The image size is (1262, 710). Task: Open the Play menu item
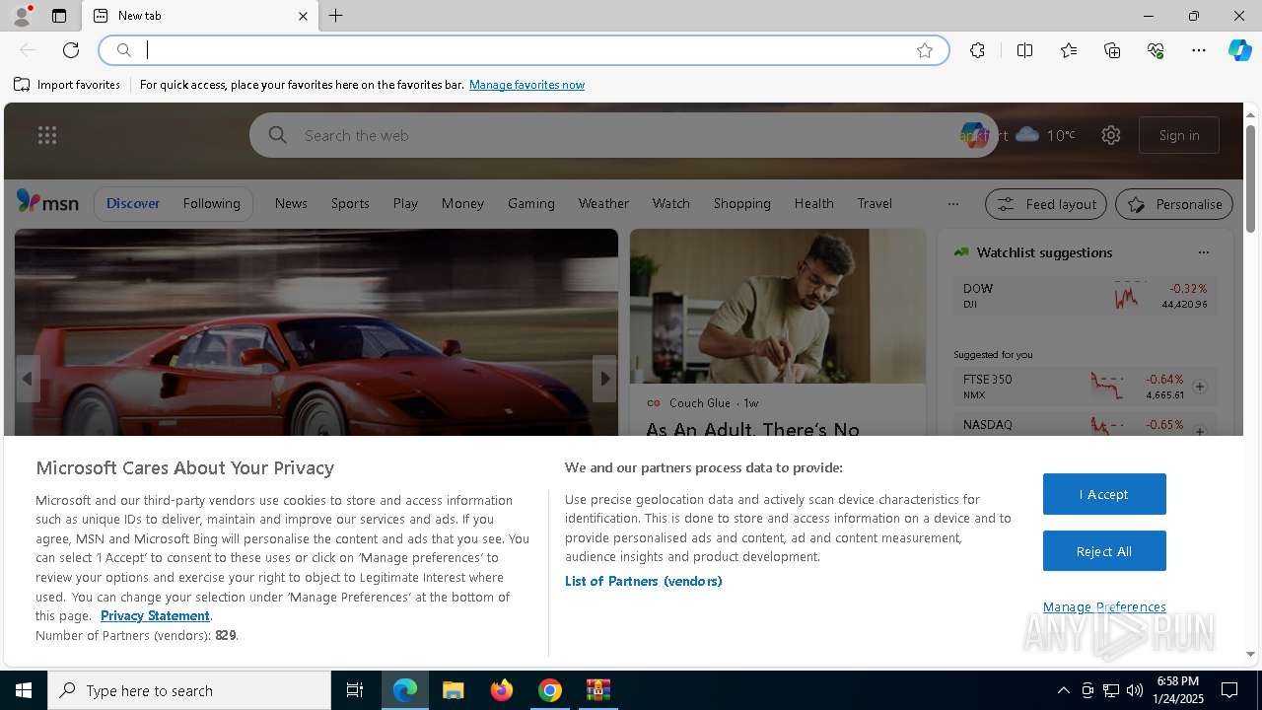pos(405,203)
